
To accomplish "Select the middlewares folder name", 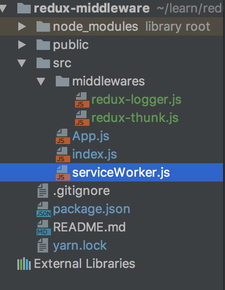I will click(109, 81).
